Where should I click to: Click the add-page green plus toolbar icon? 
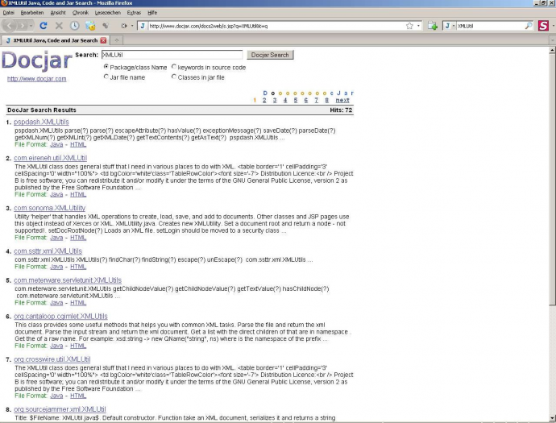coord(432,26)
